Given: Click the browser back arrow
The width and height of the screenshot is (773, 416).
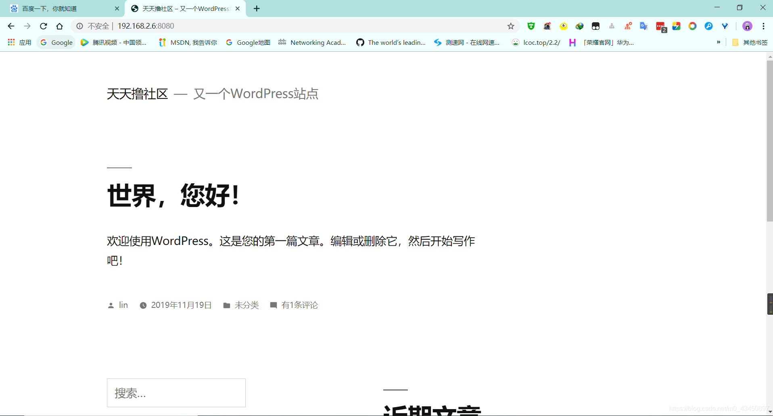Looking at the screenshot, I should pos(11,26).
